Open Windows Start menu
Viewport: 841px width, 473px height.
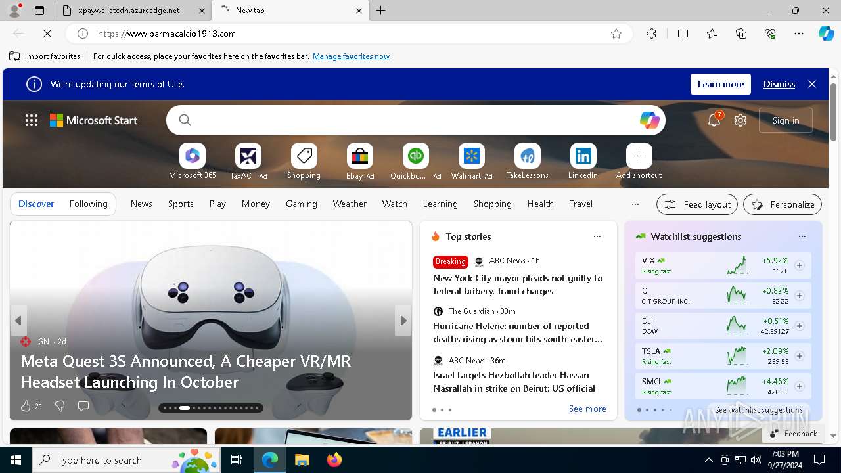pyautogui.click(x=16, y=460)
